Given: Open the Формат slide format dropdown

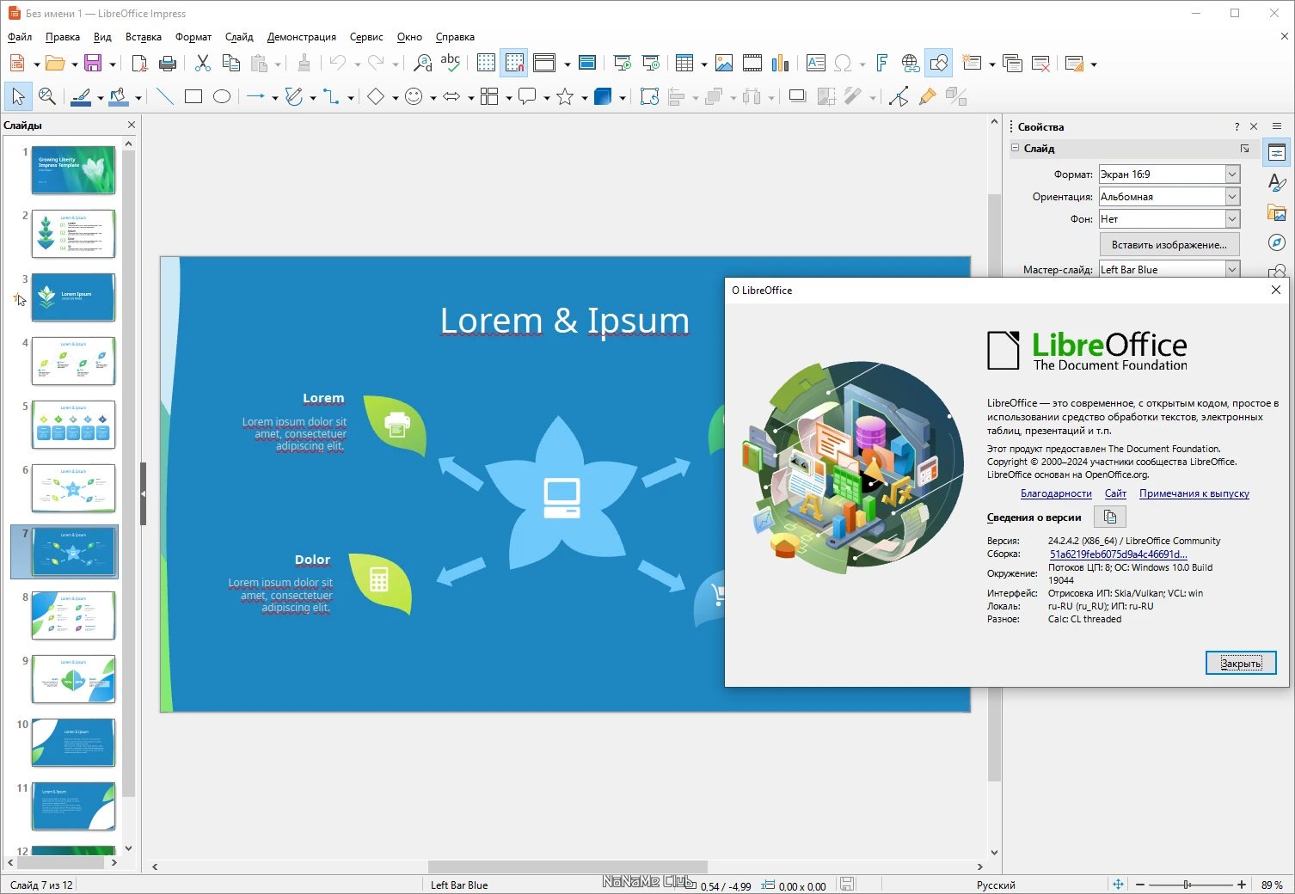Looking at the screenshot, I should coord(1169,175).
